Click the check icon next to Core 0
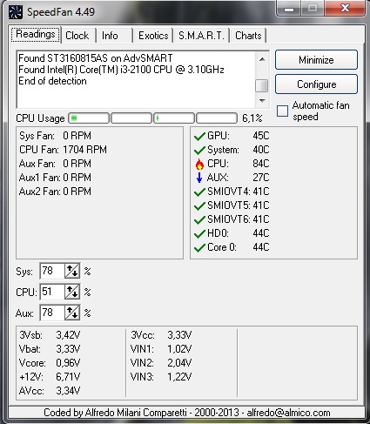This screenshot has width=370, height=424. pyautogui.click(x=199, y=247)
